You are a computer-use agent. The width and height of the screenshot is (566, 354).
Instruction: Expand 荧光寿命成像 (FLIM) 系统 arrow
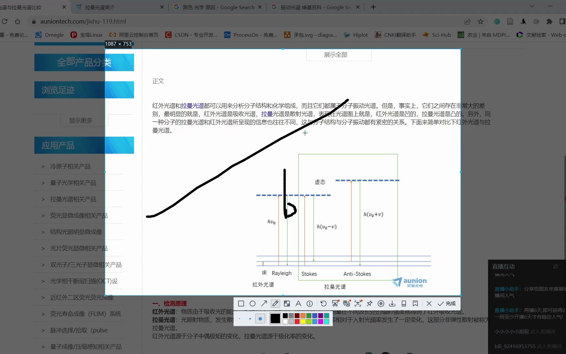point(43,314)
